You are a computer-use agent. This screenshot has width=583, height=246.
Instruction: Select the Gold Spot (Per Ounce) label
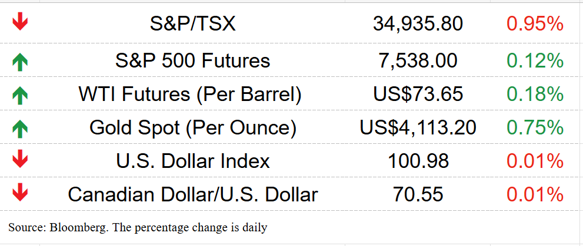[192, 128]
